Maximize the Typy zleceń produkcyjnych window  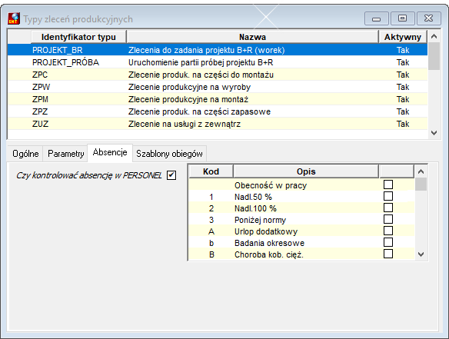[x=402, y=18]
